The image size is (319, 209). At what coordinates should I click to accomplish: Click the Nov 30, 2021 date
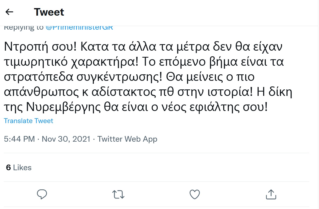click(x=66, y=139)
